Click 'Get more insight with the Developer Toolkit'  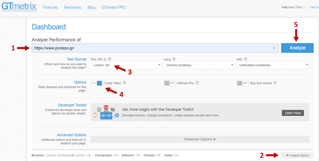tap(158, 109)
